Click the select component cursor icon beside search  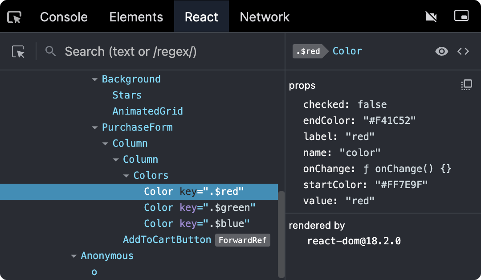point(18,52)
